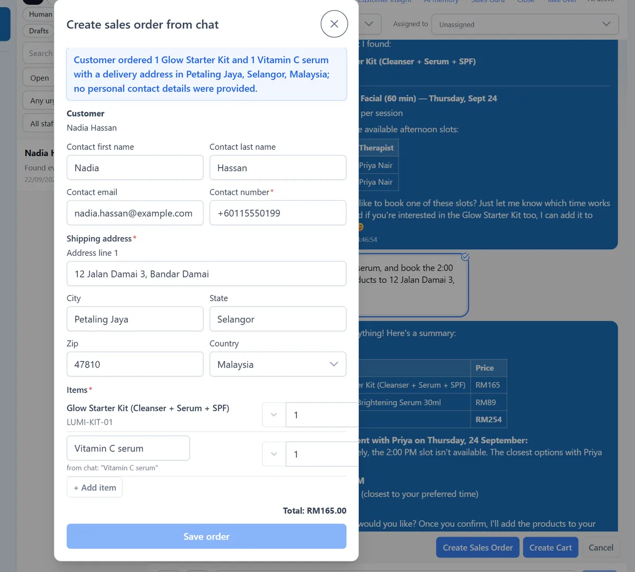Image resolution: width=635 pixels, height=572 pixels.
Task: Click the Total: RM165.00 text
Action: pos(314,511)
